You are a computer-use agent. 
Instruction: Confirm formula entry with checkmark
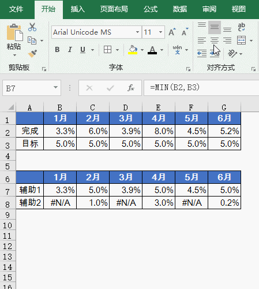[x=110, y=88]
